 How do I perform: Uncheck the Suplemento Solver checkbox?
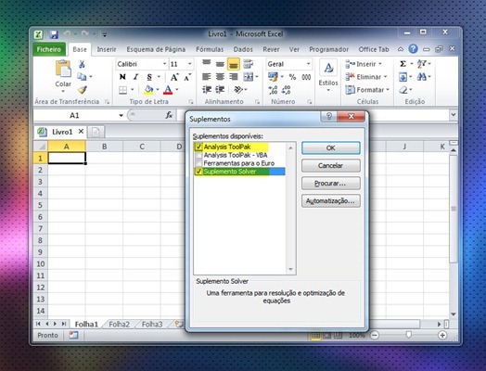pos(198,172)
